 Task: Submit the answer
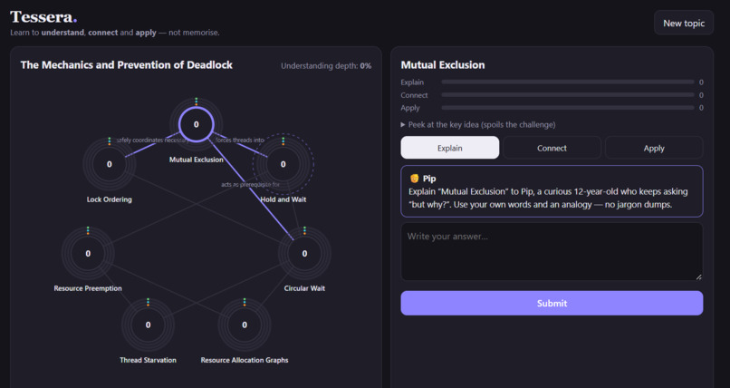[552, 303]
